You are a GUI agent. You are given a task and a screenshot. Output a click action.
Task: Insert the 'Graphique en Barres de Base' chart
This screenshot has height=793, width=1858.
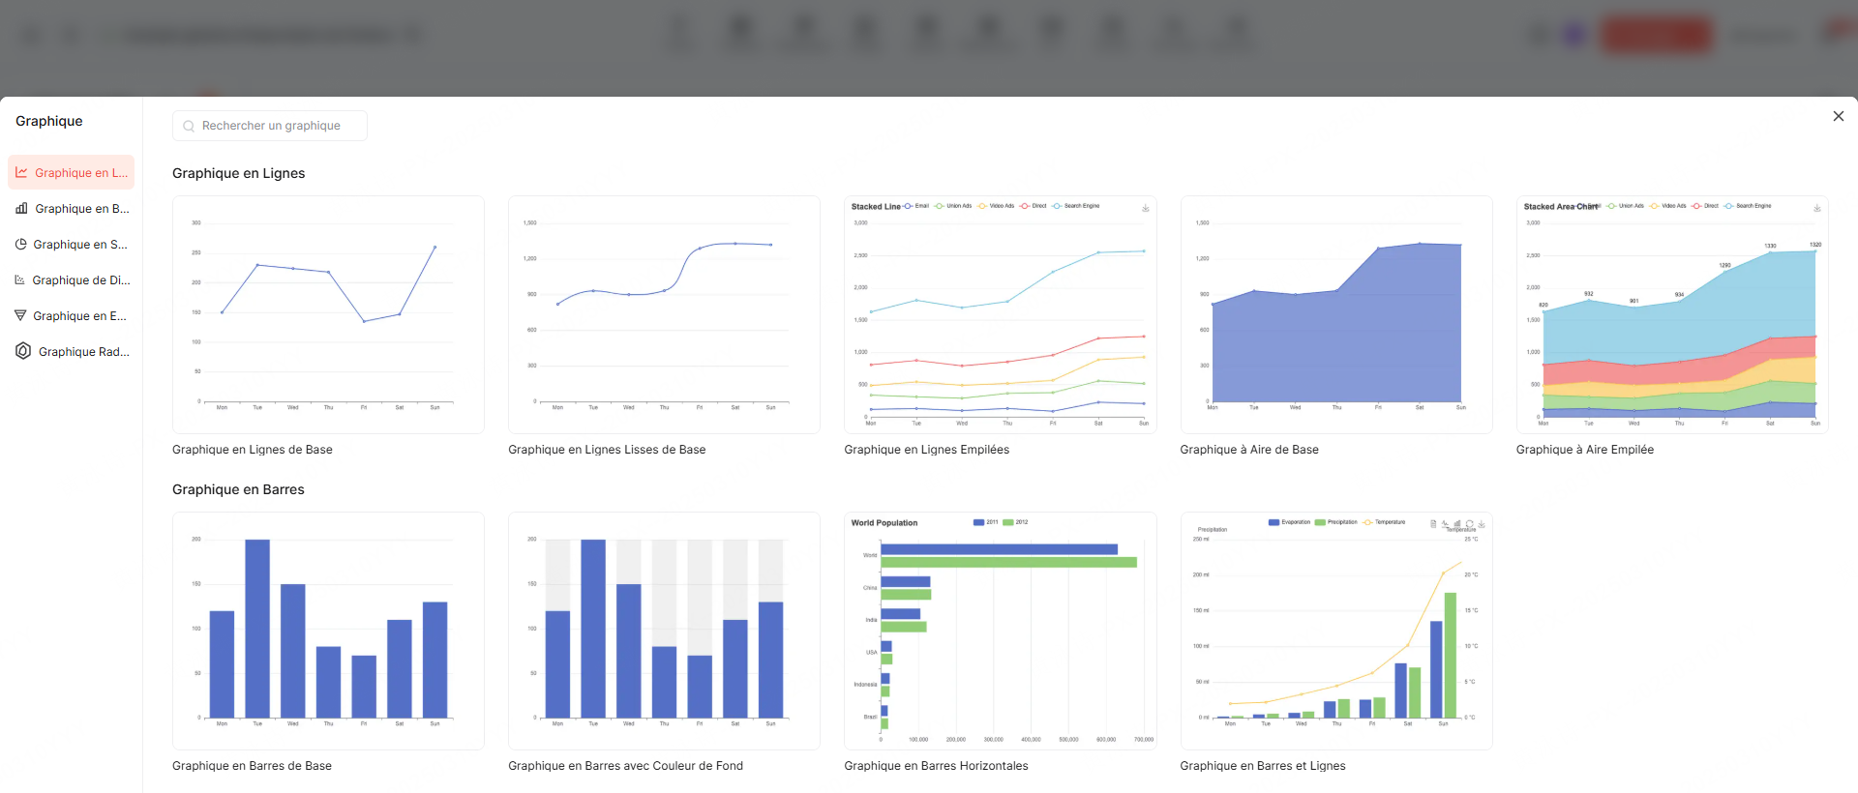coord(328,631)
